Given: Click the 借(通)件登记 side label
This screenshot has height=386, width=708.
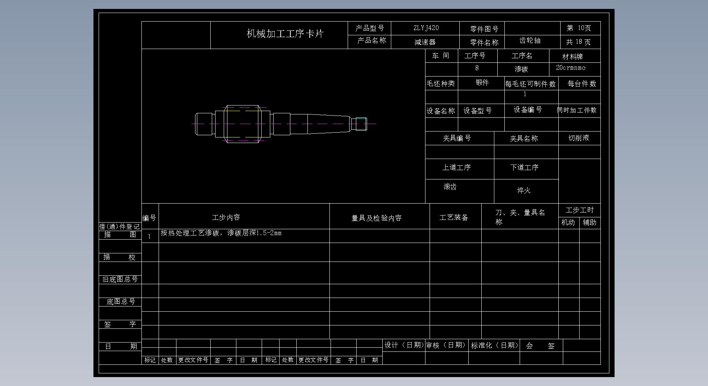Looking at the screenshot, I should [119, 227].
